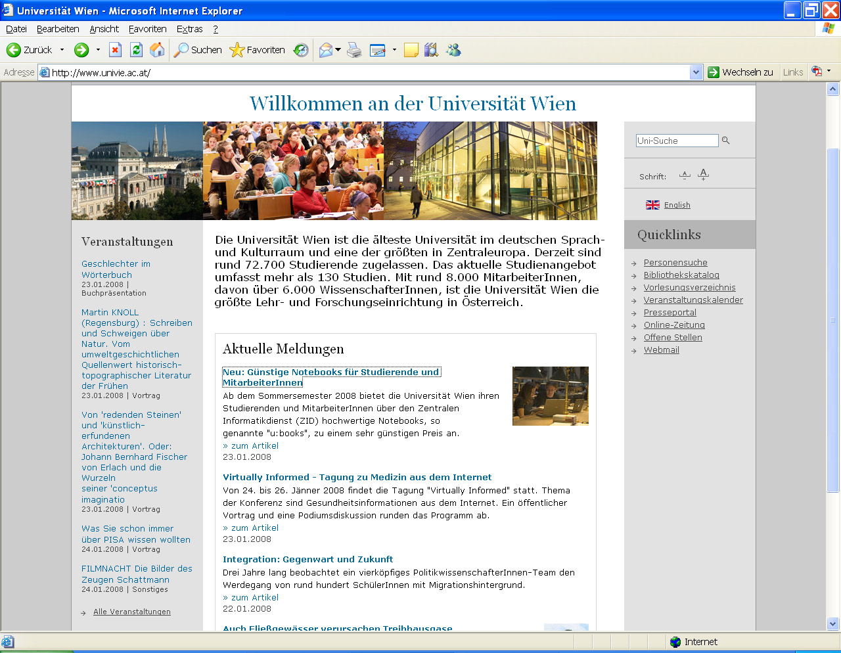
Task: Go back with the Zurück button
Action: 30,50
